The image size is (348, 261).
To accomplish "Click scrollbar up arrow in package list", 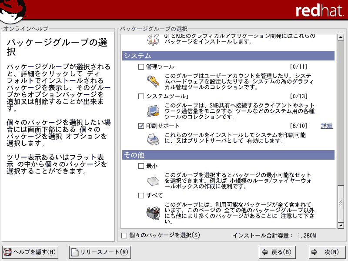I will (341, 38).
